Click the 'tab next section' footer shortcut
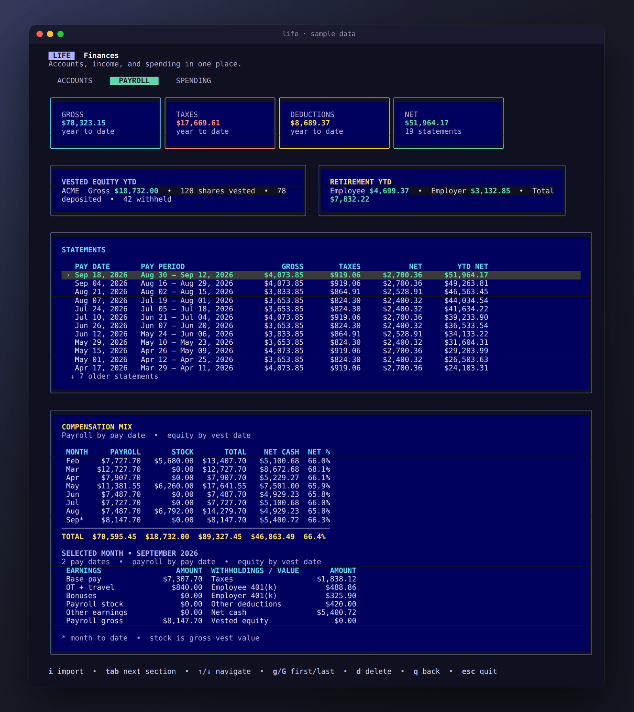Image resolution: width=634 pixels, height=712 pixels. click(x=141, y=671)
